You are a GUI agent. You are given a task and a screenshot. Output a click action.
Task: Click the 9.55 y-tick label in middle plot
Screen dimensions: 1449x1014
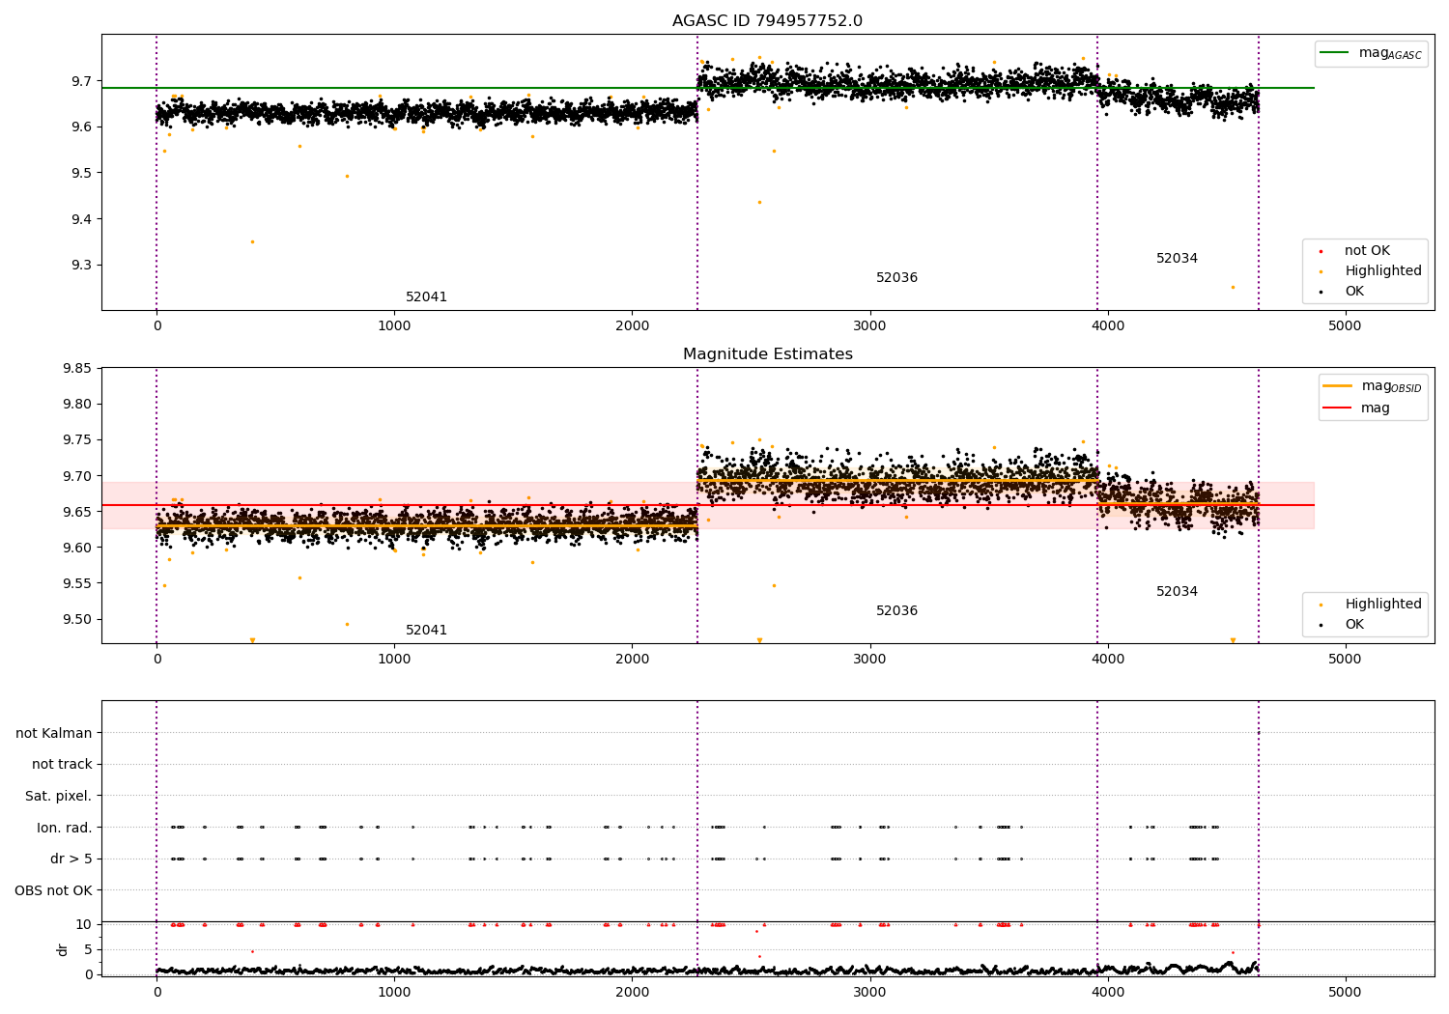click(77, 584)
